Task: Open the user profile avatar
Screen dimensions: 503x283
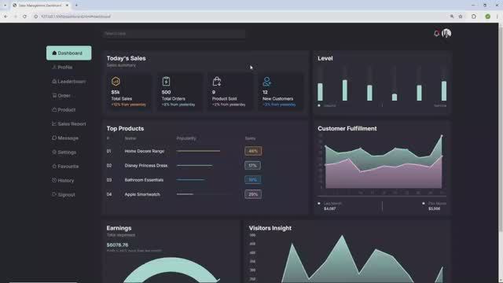Action: coord(446,33)
